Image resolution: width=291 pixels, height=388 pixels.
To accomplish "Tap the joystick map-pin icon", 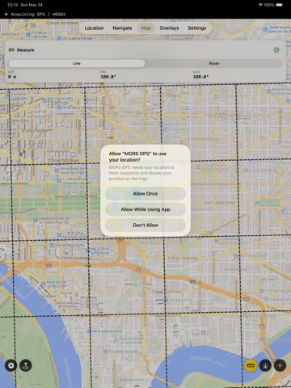I will [x=26, y=365].
